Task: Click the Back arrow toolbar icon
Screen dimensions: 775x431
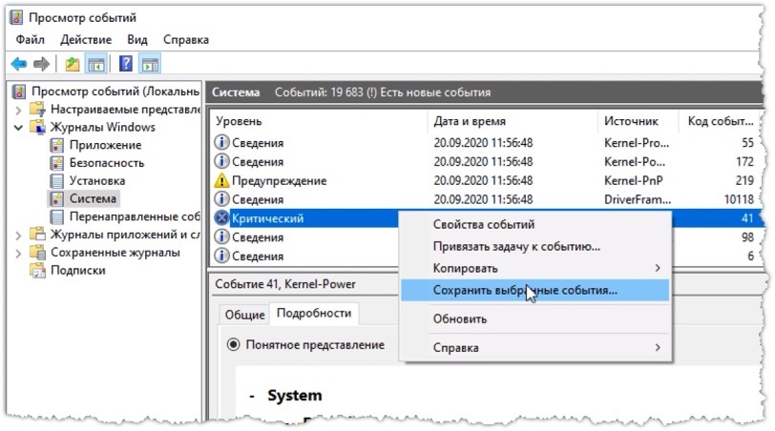Action: coord(19,64)
